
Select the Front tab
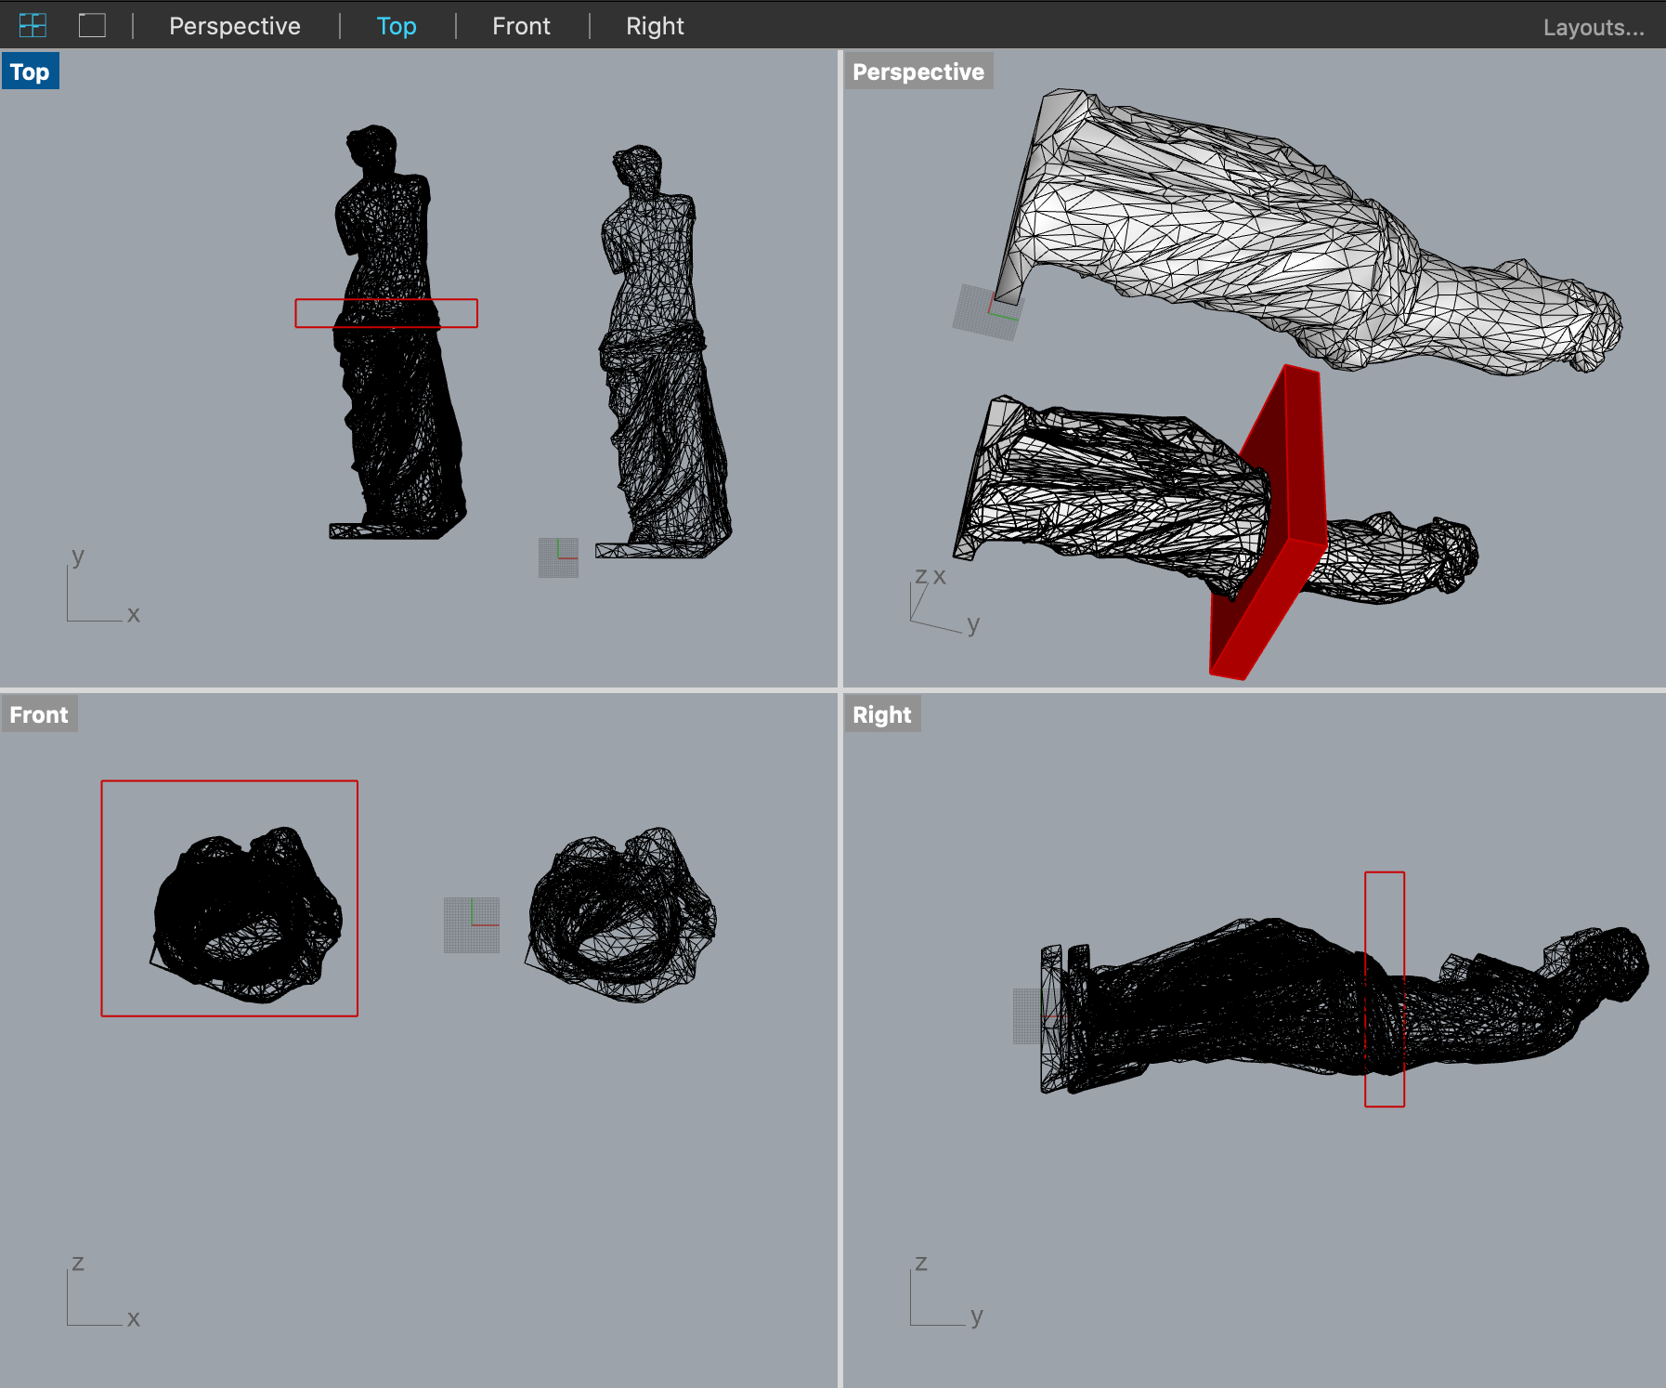(521, 26)
